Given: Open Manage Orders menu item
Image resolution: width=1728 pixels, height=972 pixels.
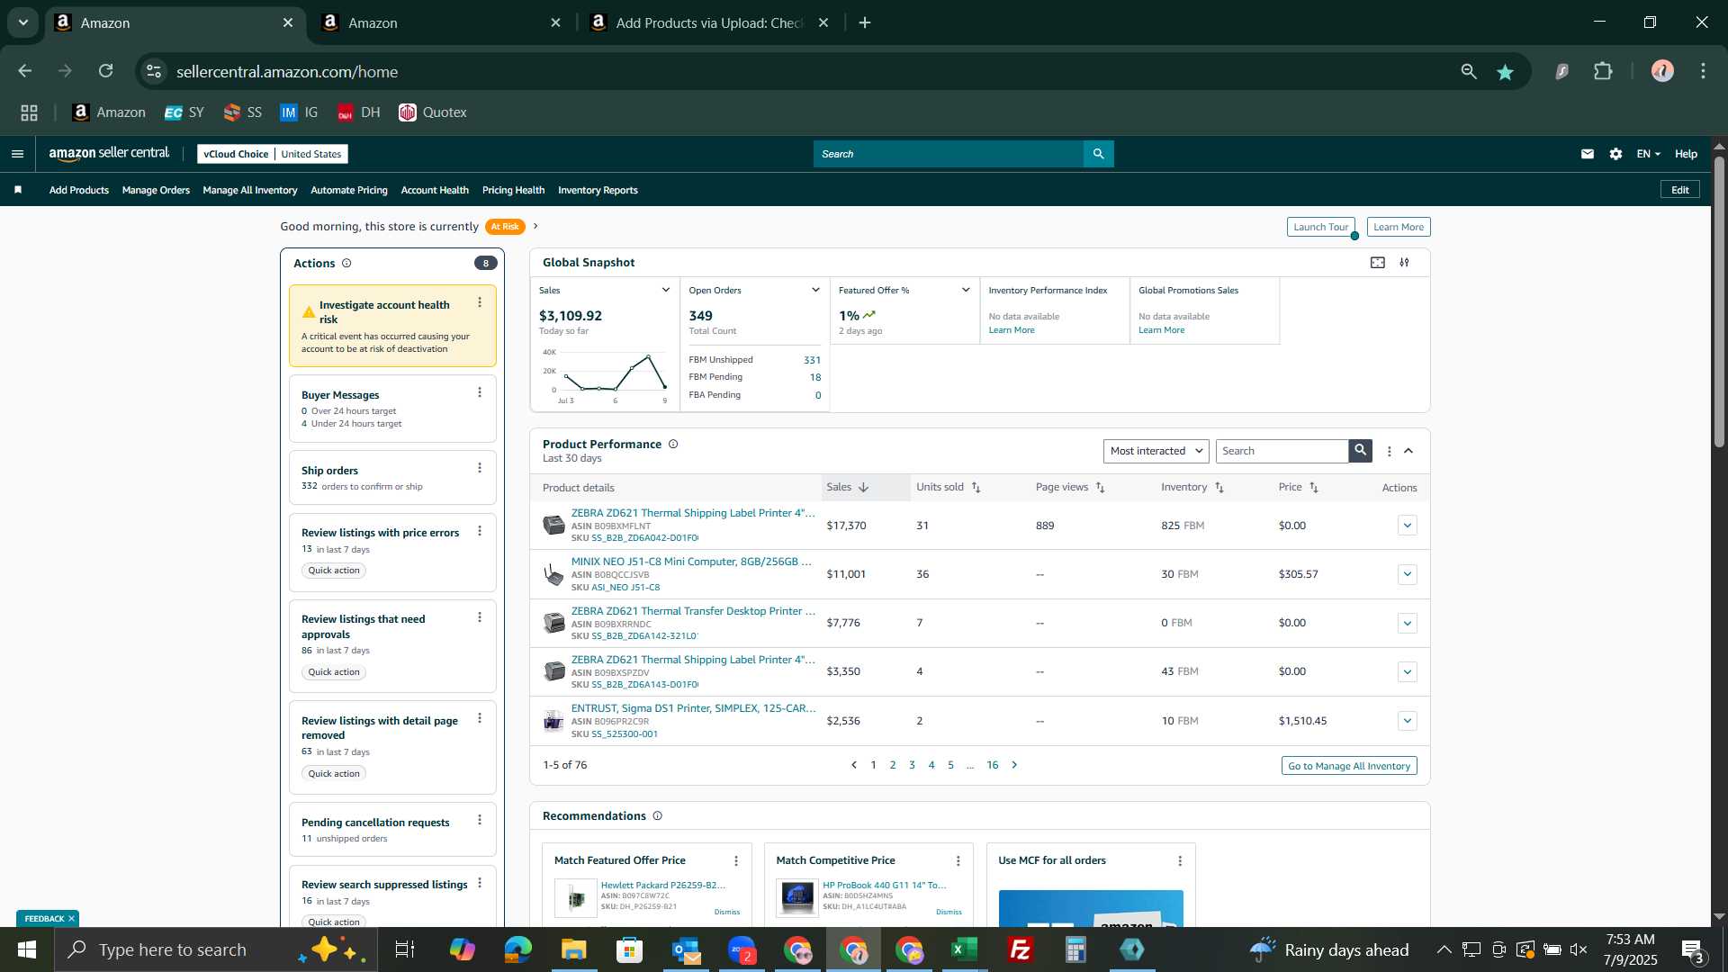Looking at the screenshot, I should [x=156, y=190].
